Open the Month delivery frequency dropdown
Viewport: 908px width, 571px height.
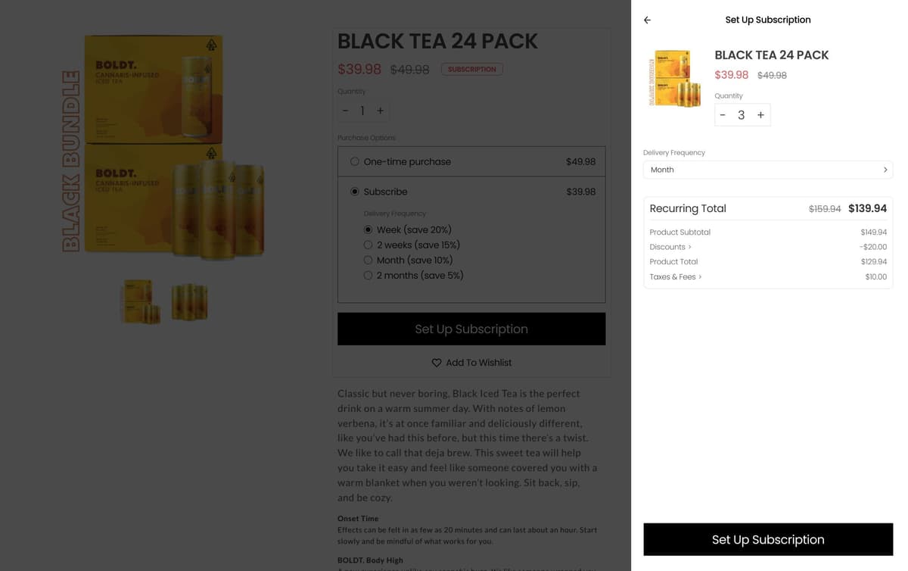pos(768,169)
